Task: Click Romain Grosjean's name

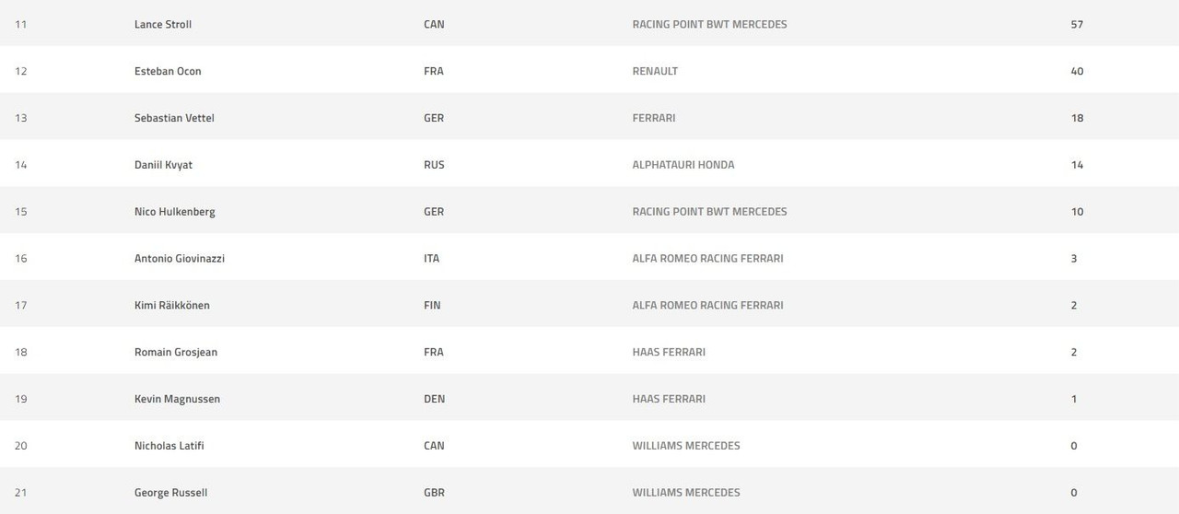Action: point(176,352)
